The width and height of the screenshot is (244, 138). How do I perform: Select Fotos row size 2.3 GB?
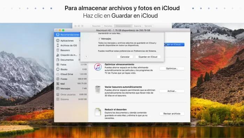(x=83, y=64)
